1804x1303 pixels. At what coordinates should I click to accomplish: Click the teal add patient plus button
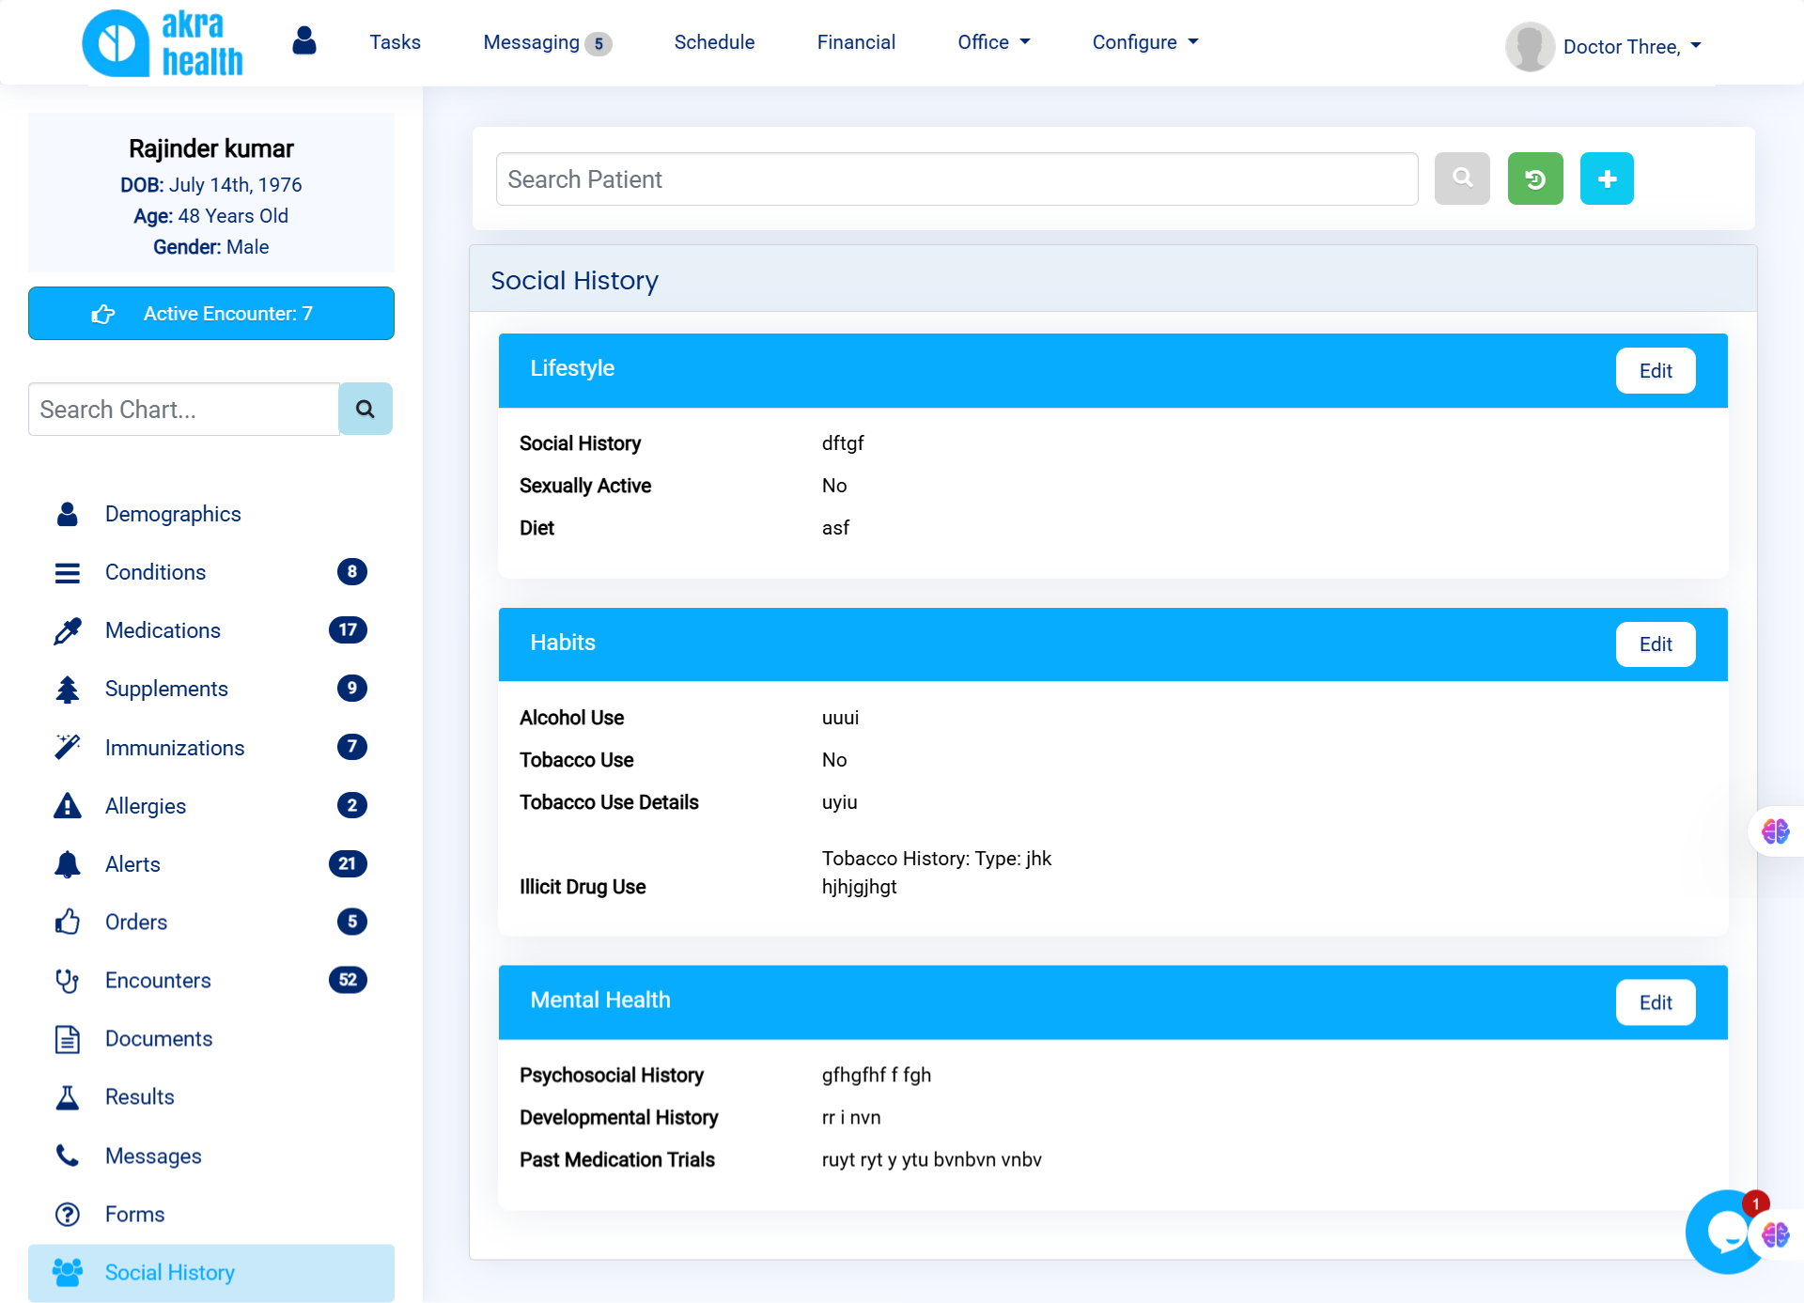click(1606, 178)
